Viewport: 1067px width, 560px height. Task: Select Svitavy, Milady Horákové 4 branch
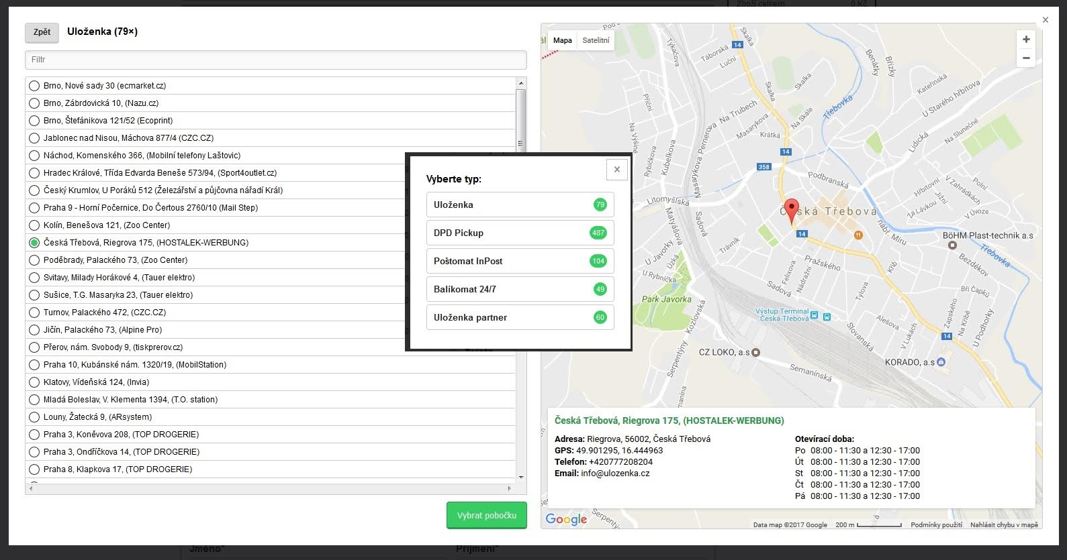tap(34, 278)
